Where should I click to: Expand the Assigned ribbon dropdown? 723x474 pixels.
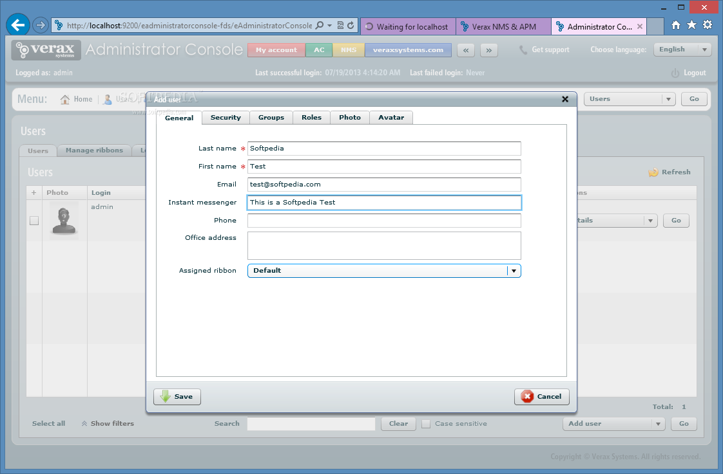[514, 271]
